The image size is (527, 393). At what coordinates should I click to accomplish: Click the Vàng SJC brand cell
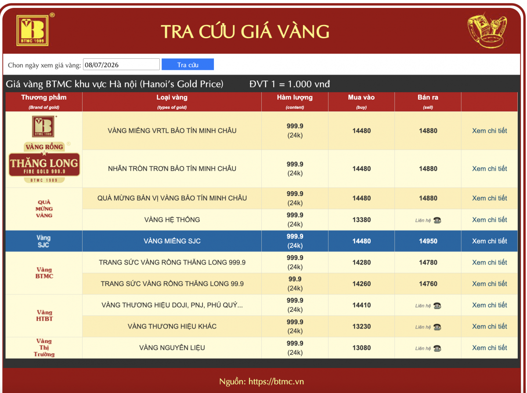click(x=43, y=241)
